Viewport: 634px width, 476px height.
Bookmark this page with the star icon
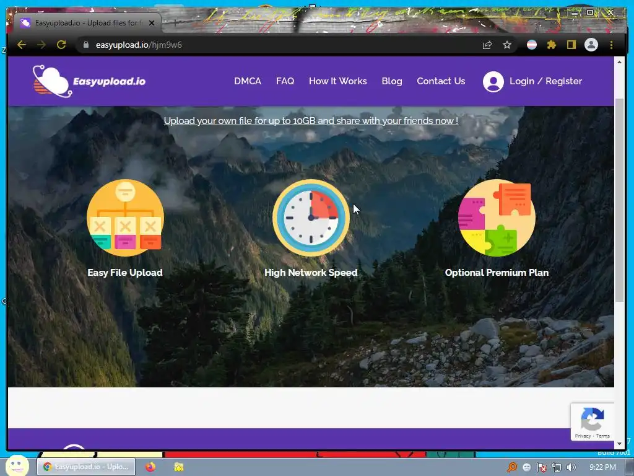point(507,45)
